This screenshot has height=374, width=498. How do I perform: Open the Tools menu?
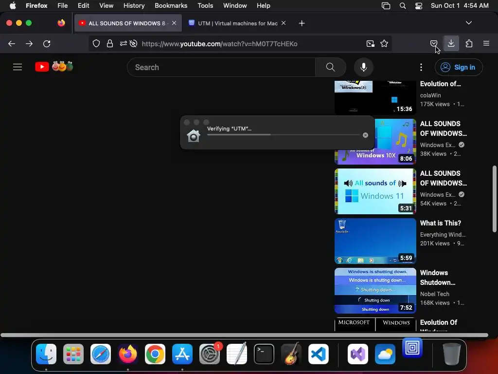(205, 6)
